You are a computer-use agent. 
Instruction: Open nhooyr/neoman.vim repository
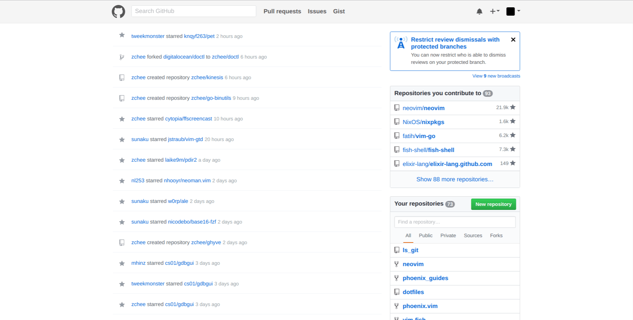tap(187, 181)
